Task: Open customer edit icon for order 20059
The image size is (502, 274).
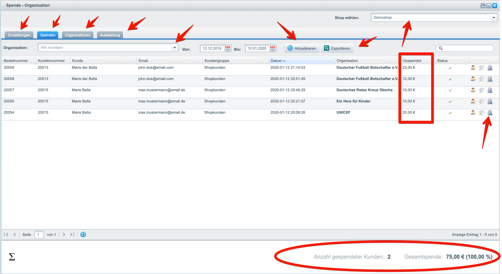Action: click(x=473, y=68)
